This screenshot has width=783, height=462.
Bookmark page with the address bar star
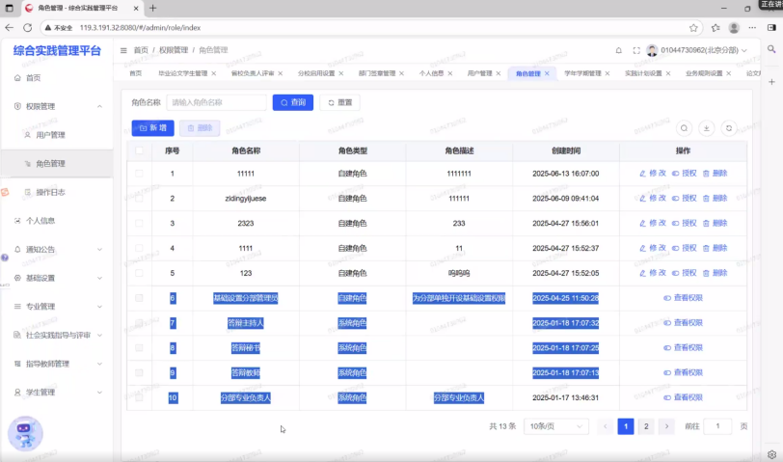pos(693,28)
